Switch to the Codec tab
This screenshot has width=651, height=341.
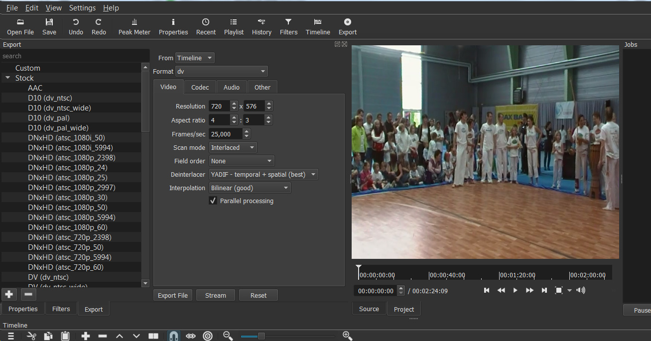tap(200, 87)
